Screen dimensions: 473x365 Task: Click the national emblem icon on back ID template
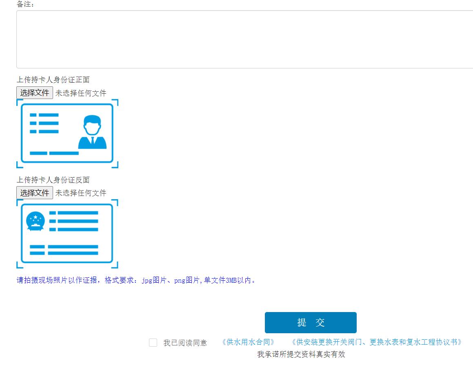(36, 221)
